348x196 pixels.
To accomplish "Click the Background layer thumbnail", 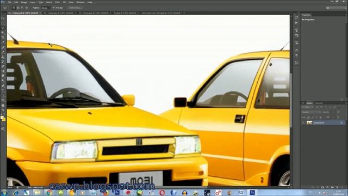I will tap(309, 122).
